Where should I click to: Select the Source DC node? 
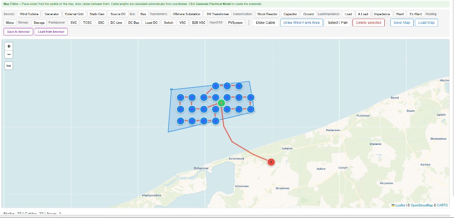(x=118, y=14)
